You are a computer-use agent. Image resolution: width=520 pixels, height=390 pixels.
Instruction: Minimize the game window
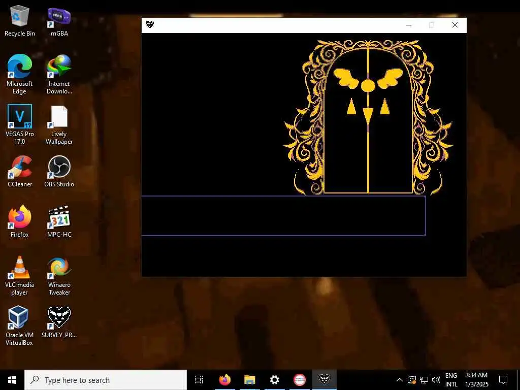pos(409,25)
